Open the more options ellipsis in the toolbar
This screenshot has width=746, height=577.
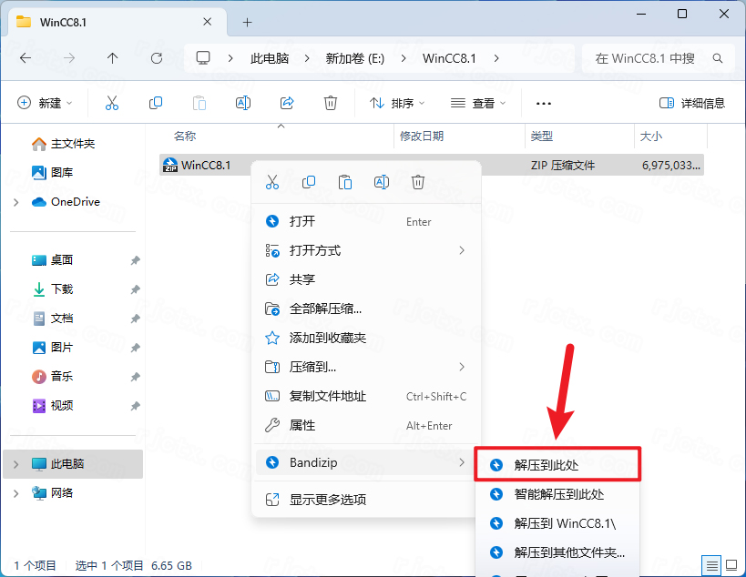[544, 104]
